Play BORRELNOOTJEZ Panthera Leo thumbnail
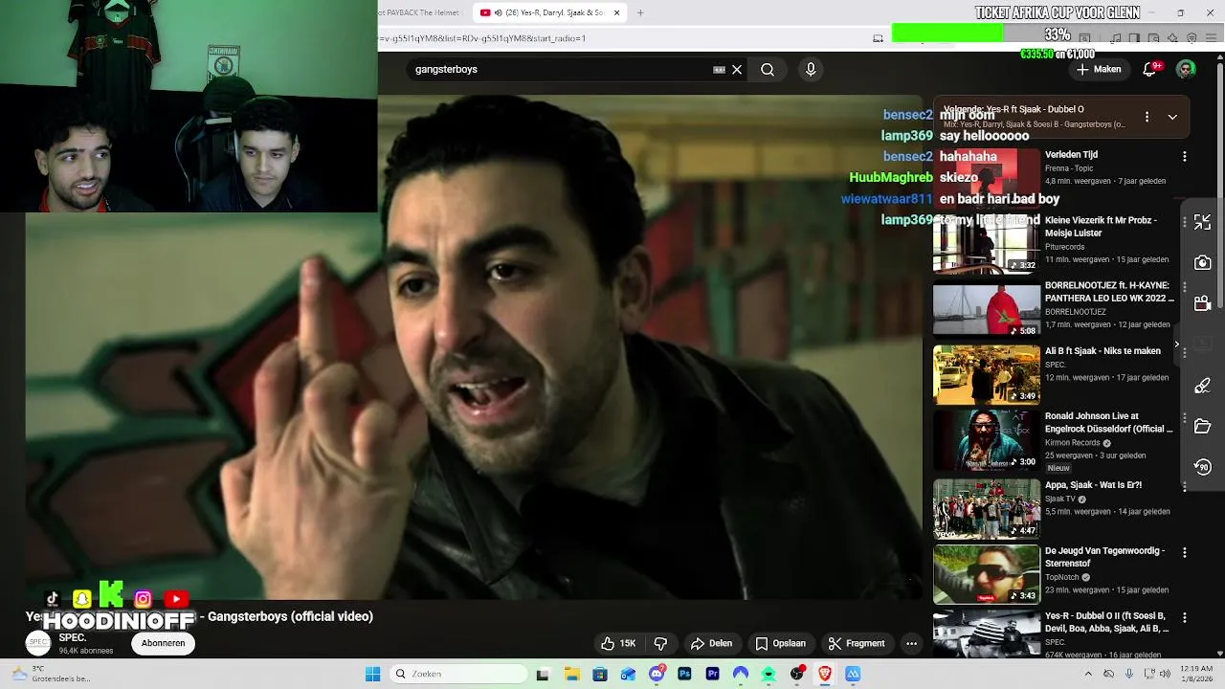The height and width of the screenshot is (689, 1225). coord(987,310)
